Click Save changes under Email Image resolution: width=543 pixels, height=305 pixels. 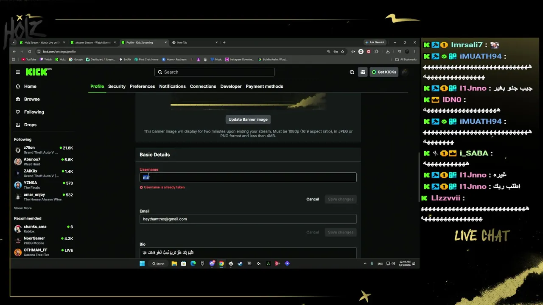(x=341, y=232)
